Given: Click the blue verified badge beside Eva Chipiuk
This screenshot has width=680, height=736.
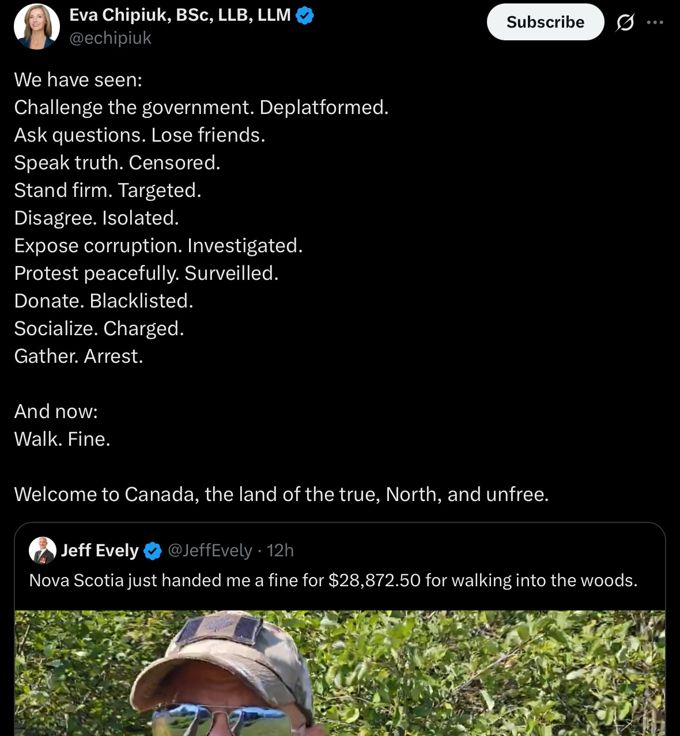Looking at the screenshot, I should pos(305,16).
